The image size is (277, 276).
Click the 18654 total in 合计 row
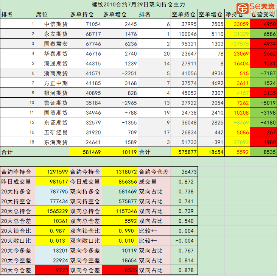(211, 152)
